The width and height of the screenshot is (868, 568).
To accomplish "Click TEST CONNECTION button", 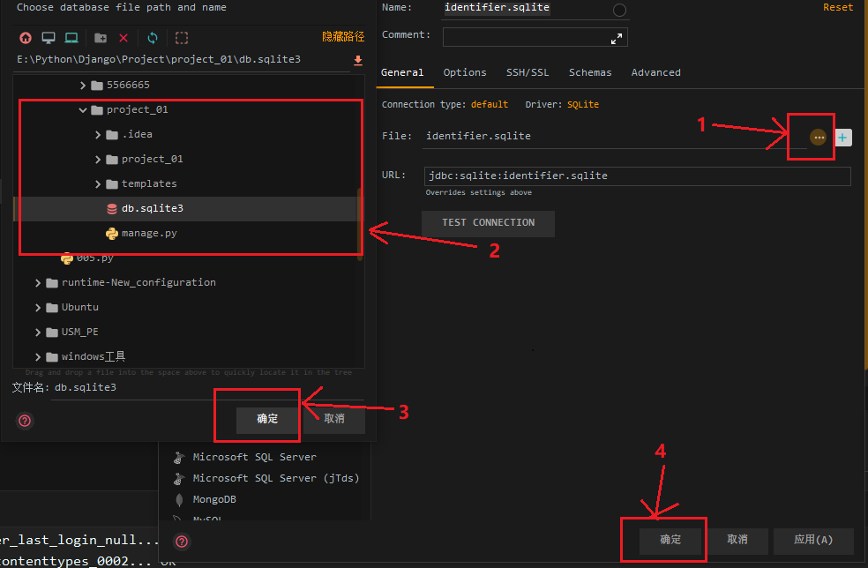I will coord(489,223).
